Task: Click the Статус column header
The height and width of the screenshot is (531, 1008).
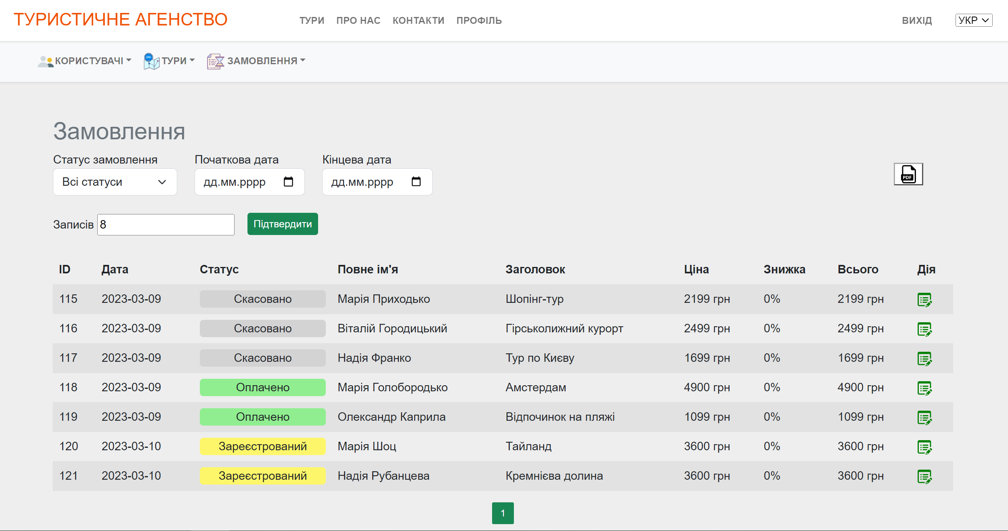Action: [219, 269]
